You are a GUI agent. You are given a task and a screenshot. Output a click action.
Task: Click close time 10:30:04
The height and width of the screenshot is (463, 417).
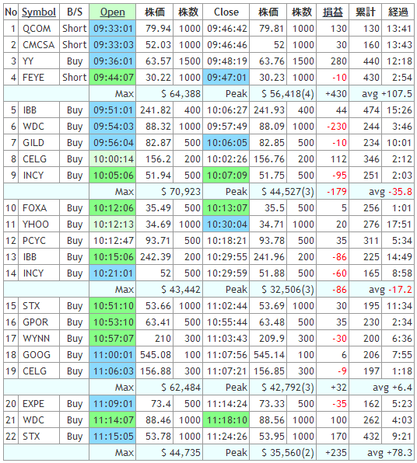(x=226, y=225)
